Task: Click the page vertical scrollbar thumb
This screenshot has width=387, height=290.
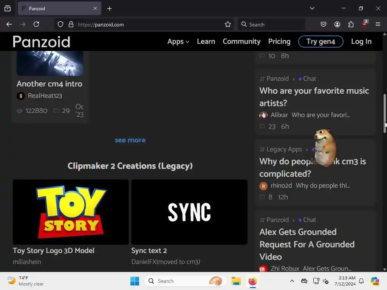Action: pyautogui.click(x=384, y=113)
